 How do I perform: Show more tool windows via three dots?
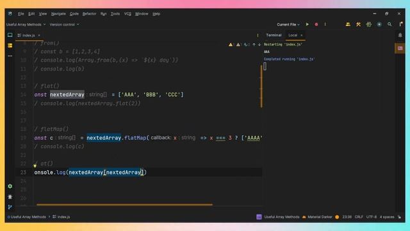10,56
